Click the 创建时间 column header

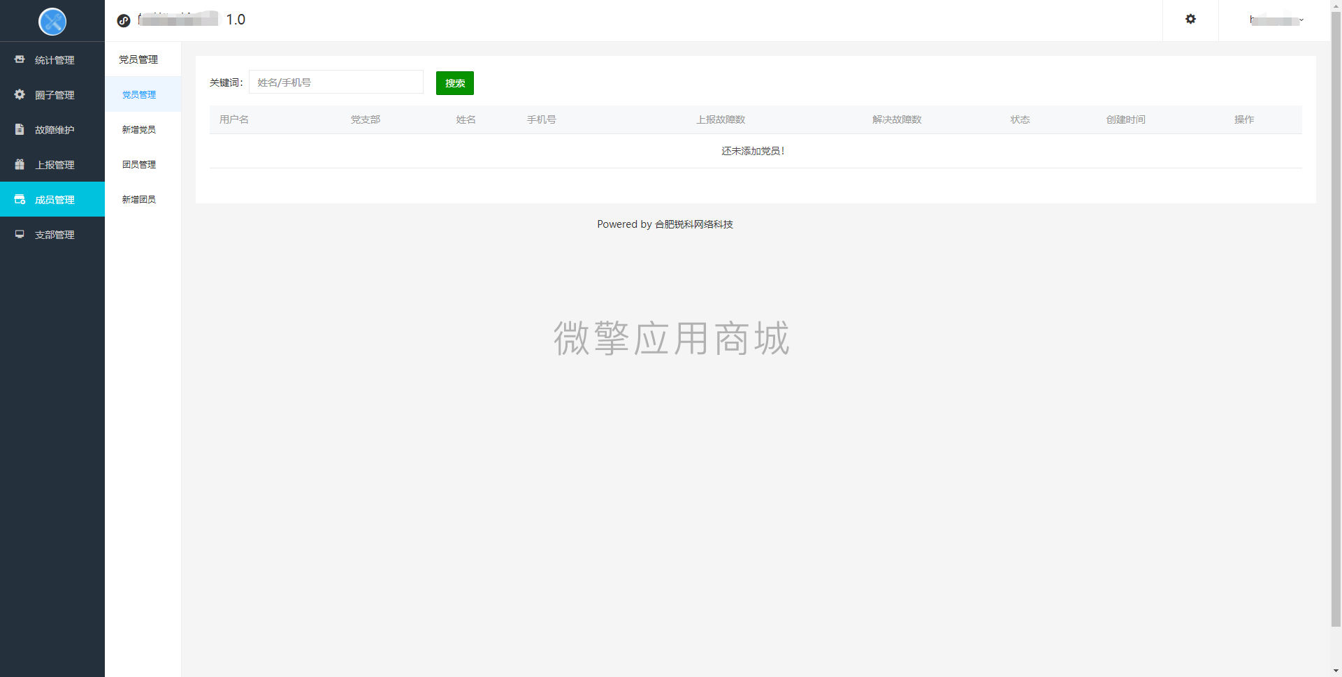pyautogui.click(x=1125, y=119)
